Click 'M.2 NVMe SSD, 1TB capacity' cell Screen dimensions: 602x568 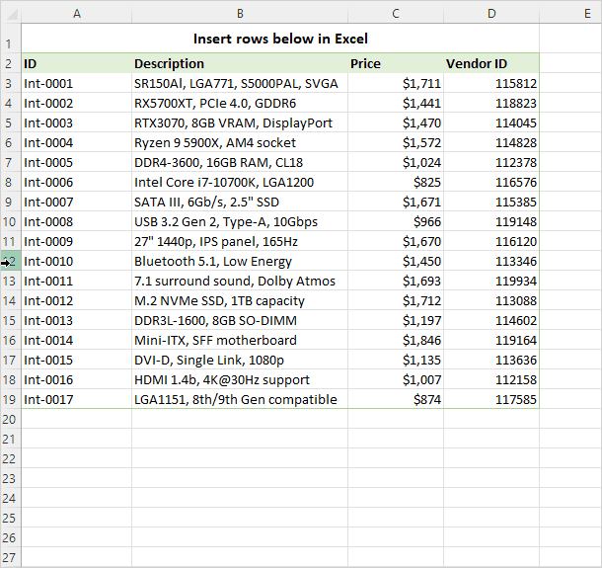pyautogui.click(x=240, y=300)
